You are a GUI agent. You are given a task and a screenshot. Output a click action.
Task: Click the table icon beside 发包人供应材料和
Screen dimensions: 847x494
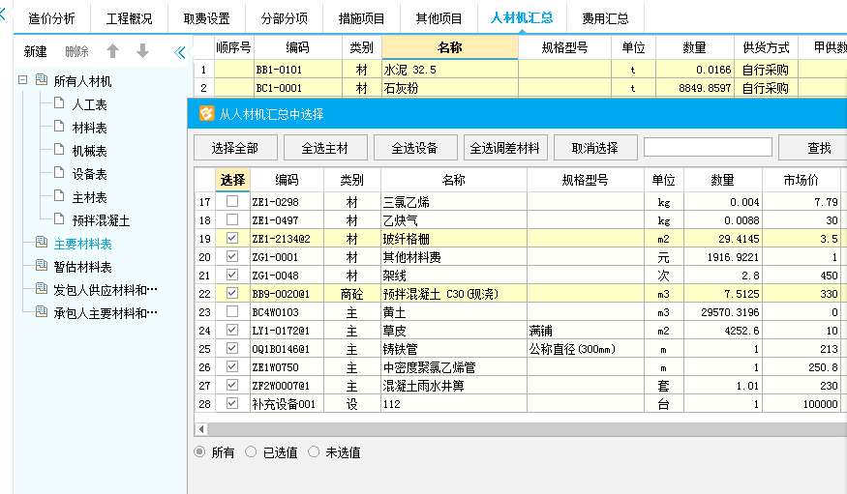tap(42, 288)
